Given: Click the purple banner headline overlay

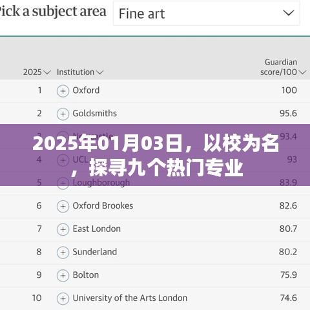Looking at the screenshot, I should 155,155.
